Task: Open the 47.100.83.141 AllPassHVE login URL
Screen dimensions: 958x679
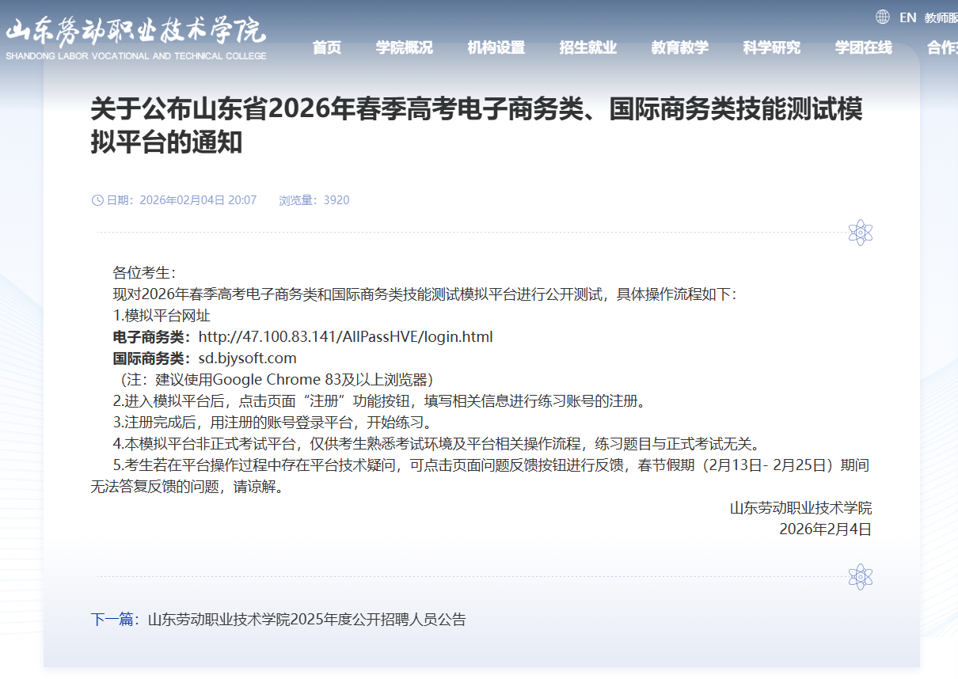Action: (x=345, y=337)
